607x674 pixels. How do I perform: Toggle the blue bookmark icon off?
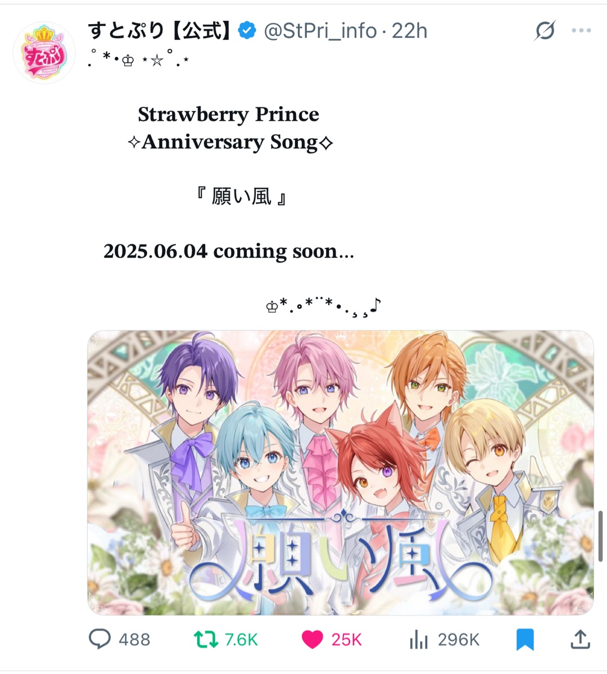[525, 639]
